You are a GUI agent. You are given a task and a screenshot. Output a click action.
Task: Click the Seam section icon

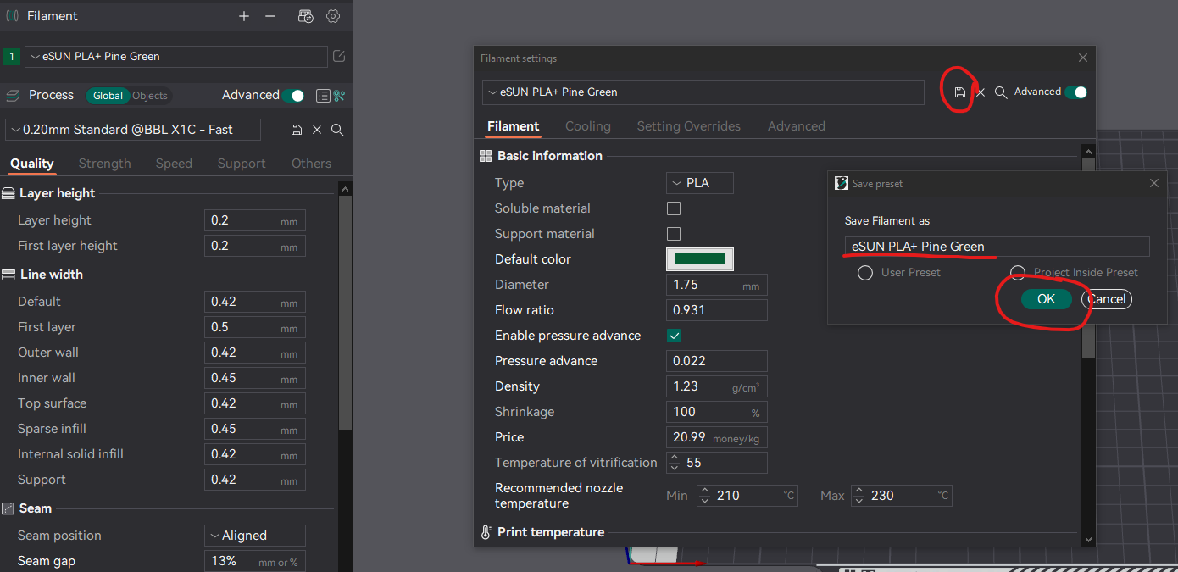8,508
